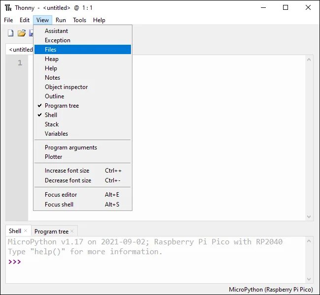Choose Help in the View dropdown
This screenshot has width=320, height=295.
83,68
